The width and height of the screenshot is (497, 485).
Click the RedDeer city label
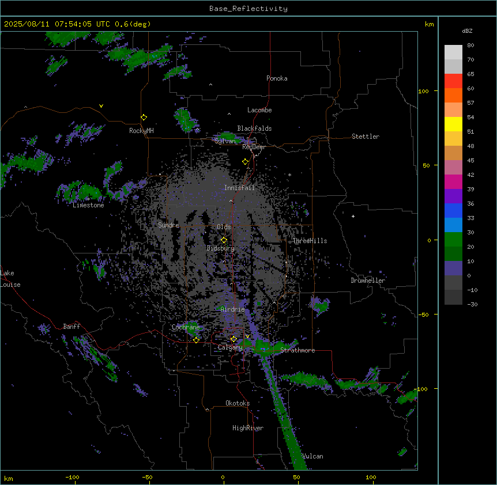pyautogui.click(x=254, y=147)
